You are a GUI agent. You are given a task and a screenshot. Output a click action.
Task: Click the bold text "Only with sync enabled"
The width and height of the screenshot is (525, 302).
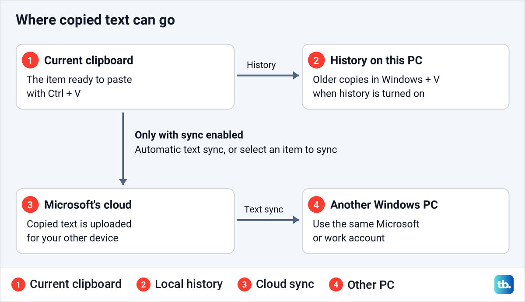point(189,135)
